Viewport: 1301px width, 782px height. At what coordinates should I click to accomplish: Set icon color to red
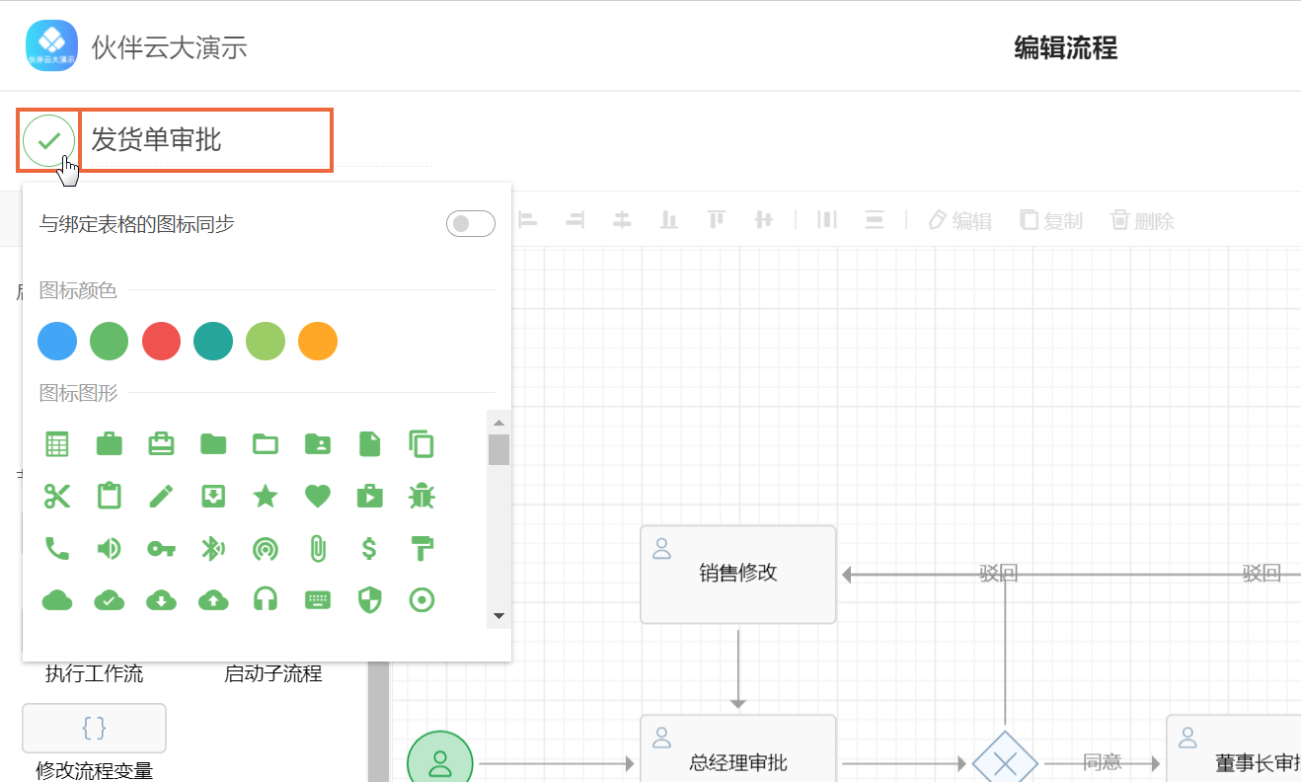point(162,341)
